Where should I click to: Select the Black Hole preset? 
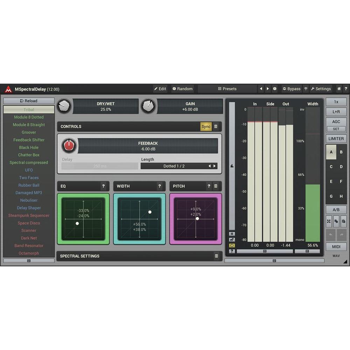29,148
